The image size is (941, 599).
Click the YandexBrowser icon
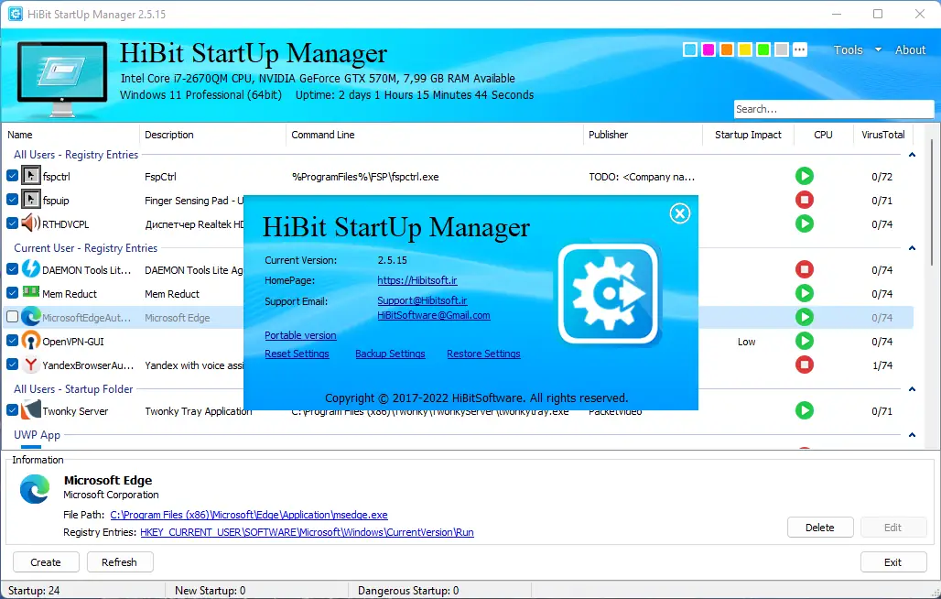[x=30, y=365]
